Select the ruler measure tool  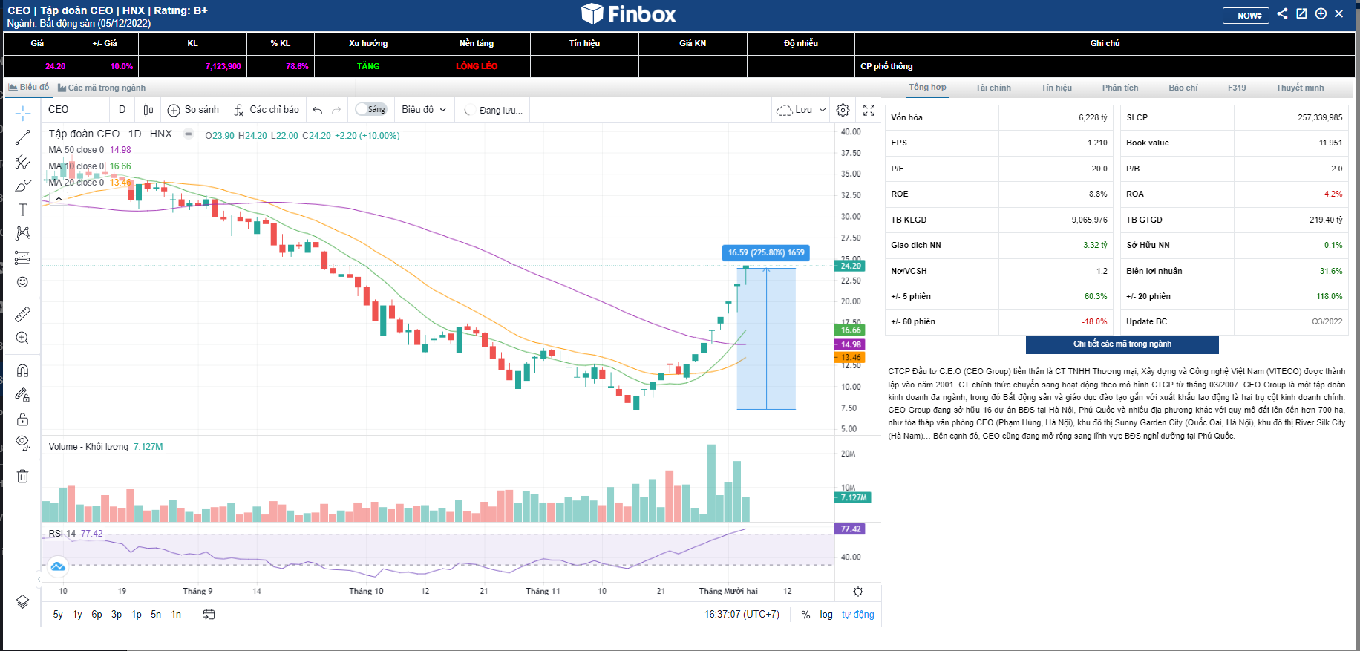click(x=23, y=314)
